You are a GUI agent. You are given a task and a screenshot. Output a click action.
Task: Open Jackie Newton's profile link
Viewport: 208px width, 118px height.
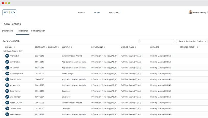coord(15,114)
